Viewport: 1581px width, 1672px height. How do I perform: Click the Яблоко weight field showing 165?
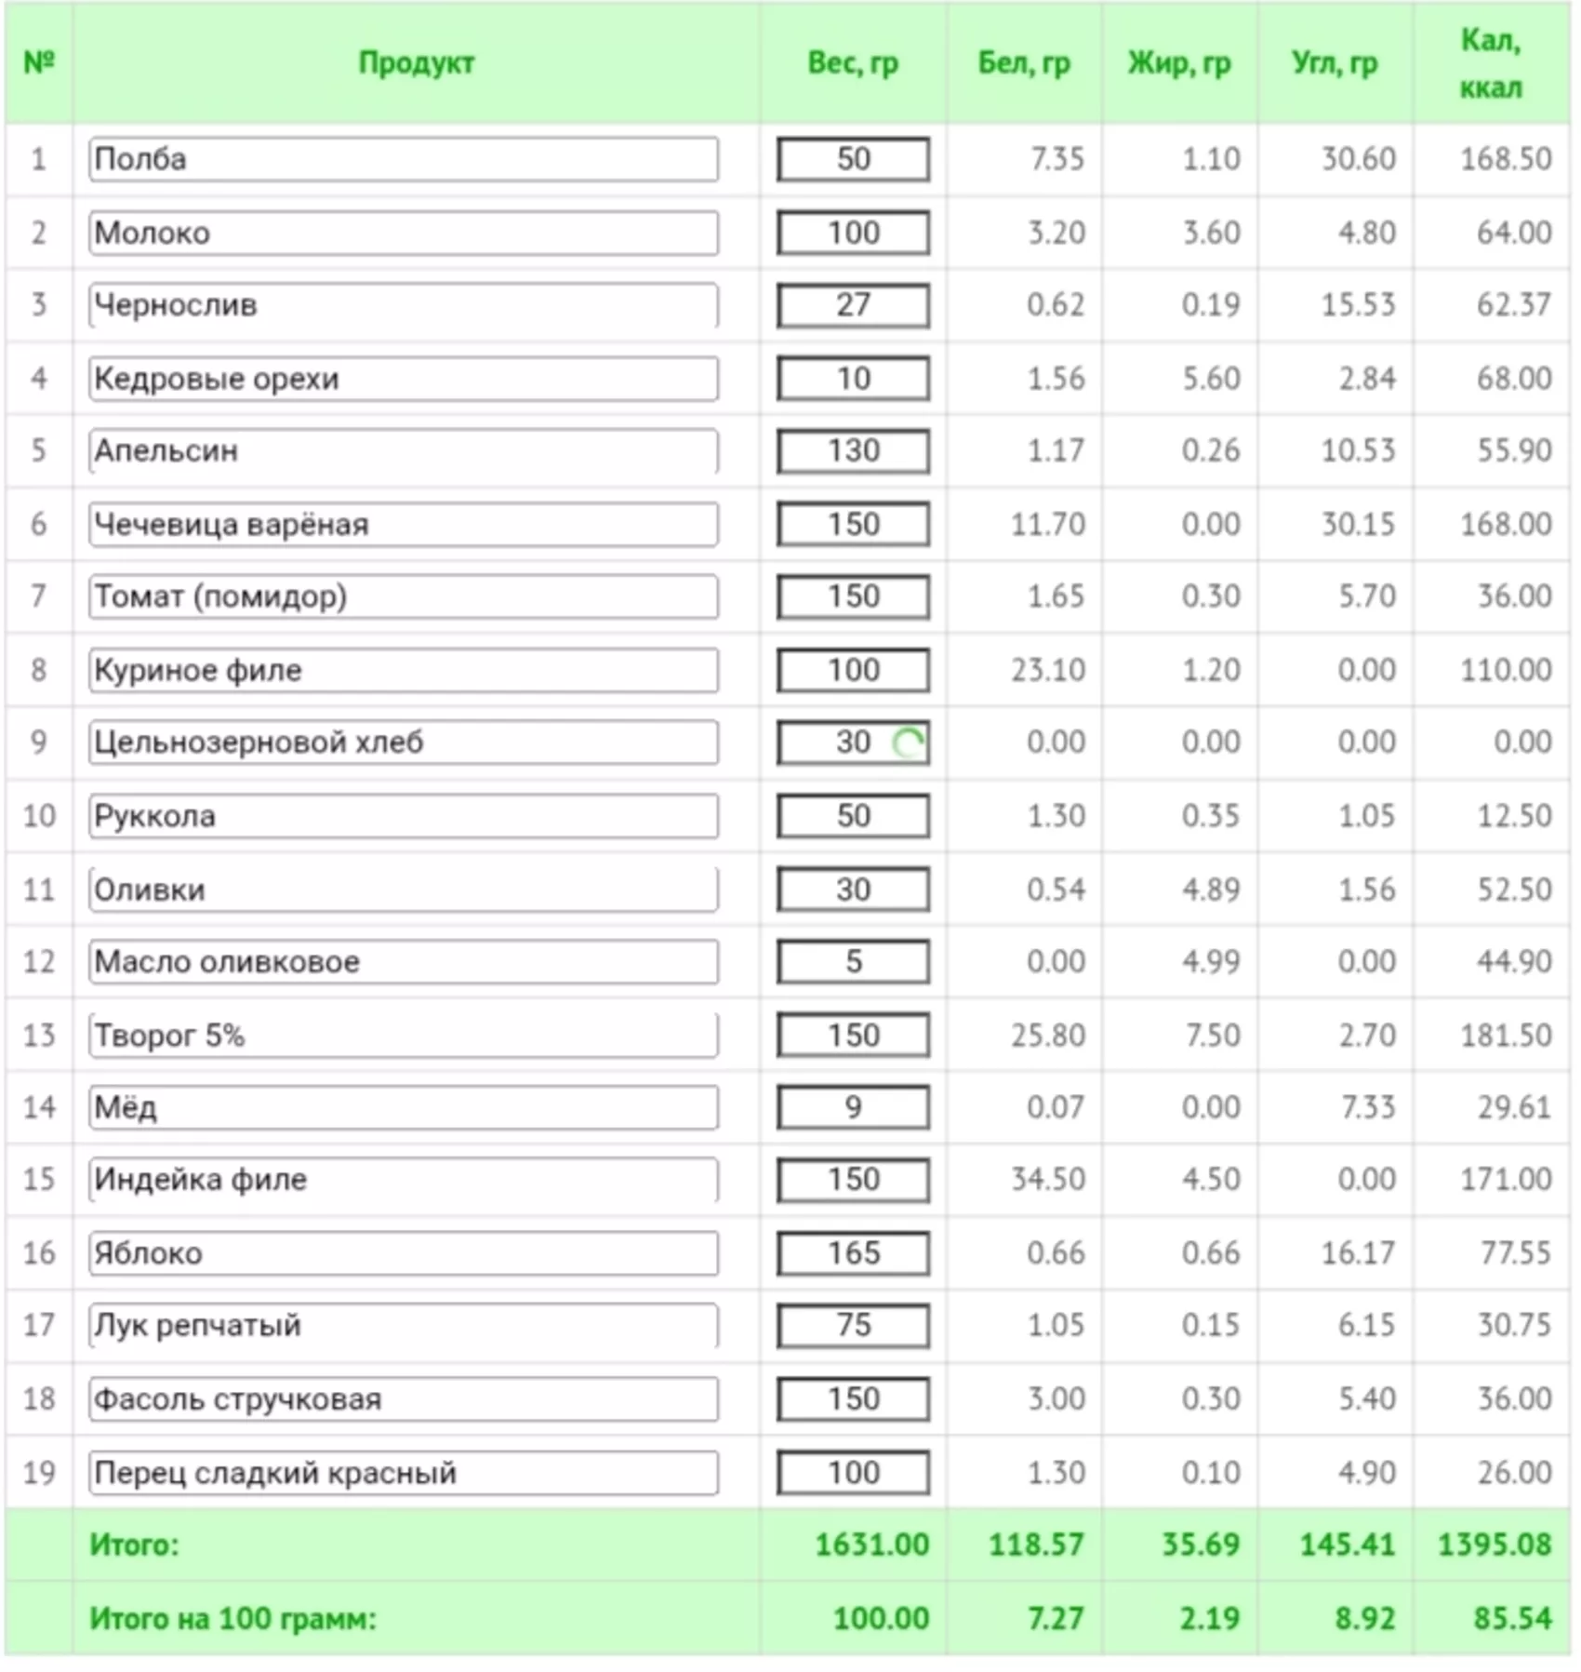coord(854,1253)
